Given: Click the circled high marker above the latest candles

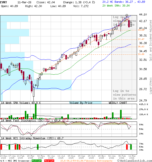Looking at the screenshot, I should (x=127, y=15).
